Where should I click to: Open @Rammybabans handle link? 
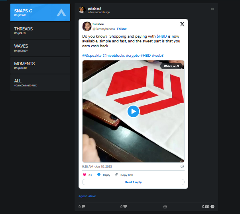click(x=104, y=29)
